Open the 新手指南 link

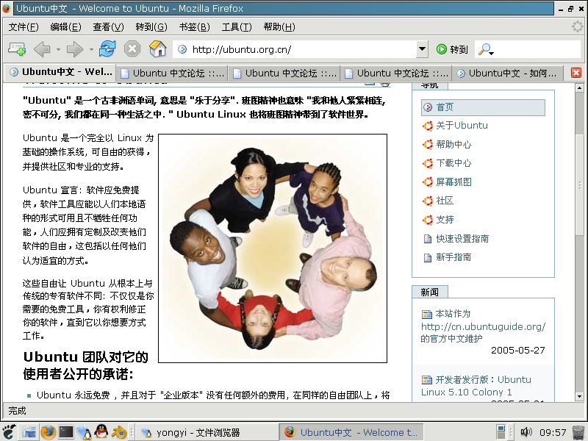click(453, 257)
